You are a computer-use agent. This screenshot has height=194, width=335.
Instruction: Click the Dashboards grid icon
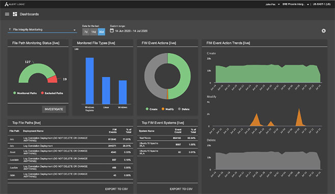[x=15, y=14]
